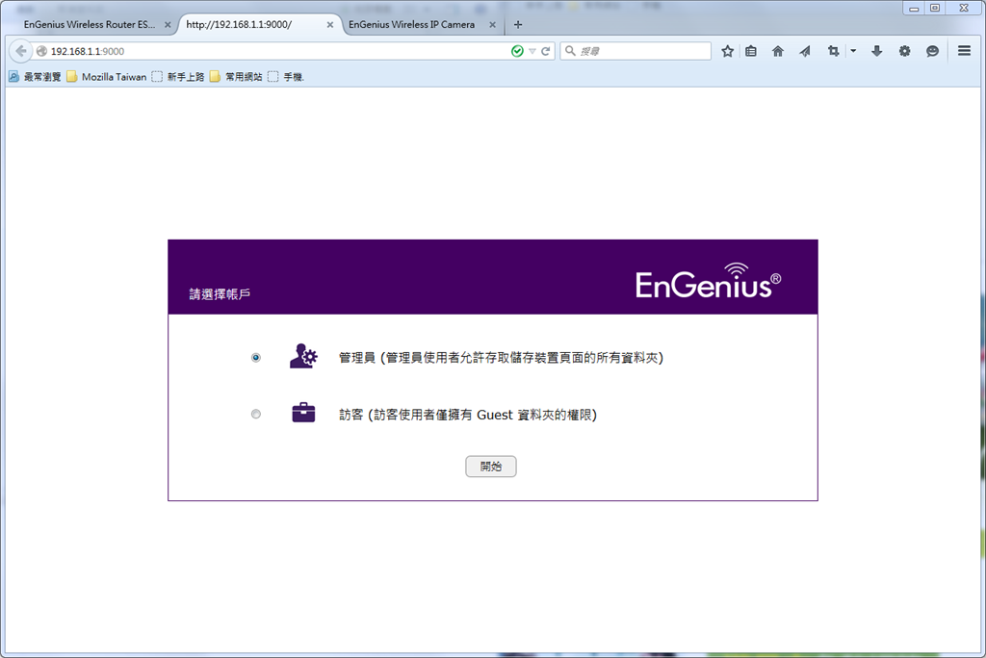986x658 pixels.
Task: Show bookmarks list icon
Action: tap(751, 51)
